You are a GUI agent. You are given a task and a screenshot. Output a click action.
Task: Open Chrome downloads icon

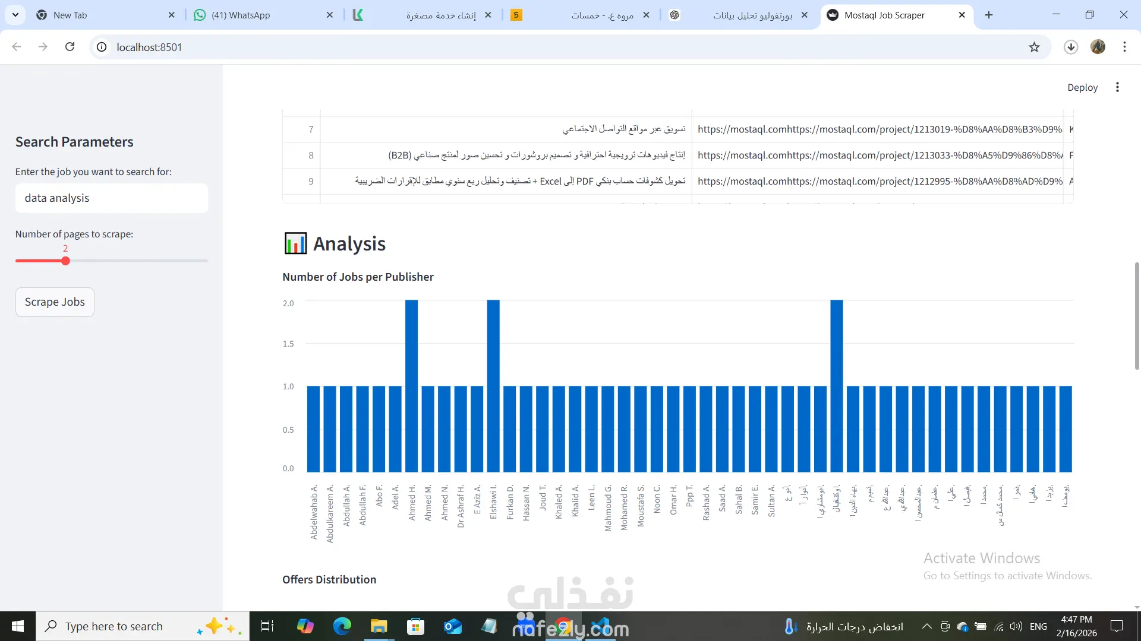[1070, 47]
